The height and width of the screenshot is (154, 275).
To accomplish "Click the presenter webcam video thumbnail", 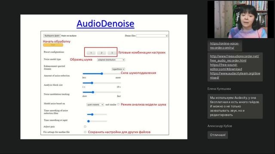I will [x=241, y=19].
